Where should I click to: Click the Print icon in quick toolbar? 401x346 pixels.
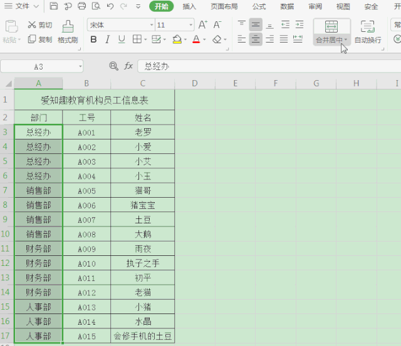[x=82, y=6]
